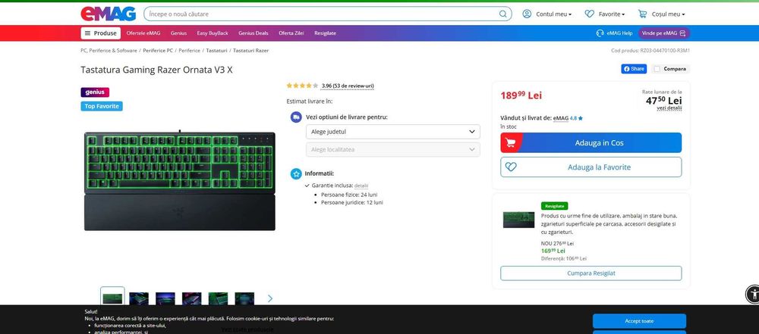Image resolution: width=759 pixels, height=334 pixels.
Task: Click the Vinde pe eMAG store icon
Action: click(682, 33)
